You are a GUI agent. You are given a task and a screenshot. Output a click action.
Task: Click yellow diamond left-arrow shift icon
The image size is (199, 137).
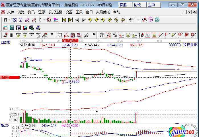(x=90, y=20)
